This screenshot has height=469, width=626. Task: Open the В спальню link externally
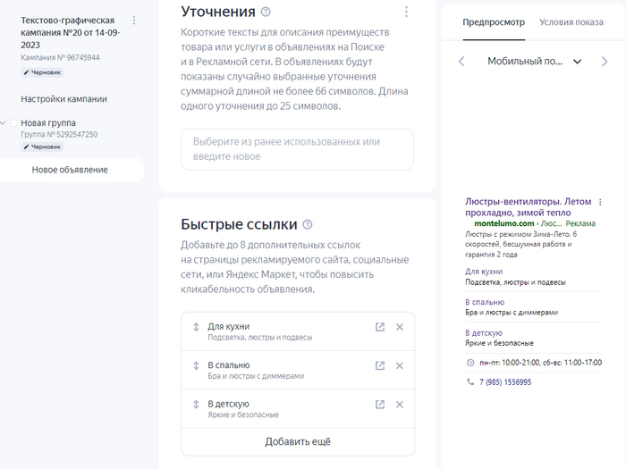[x=380, y=365]
